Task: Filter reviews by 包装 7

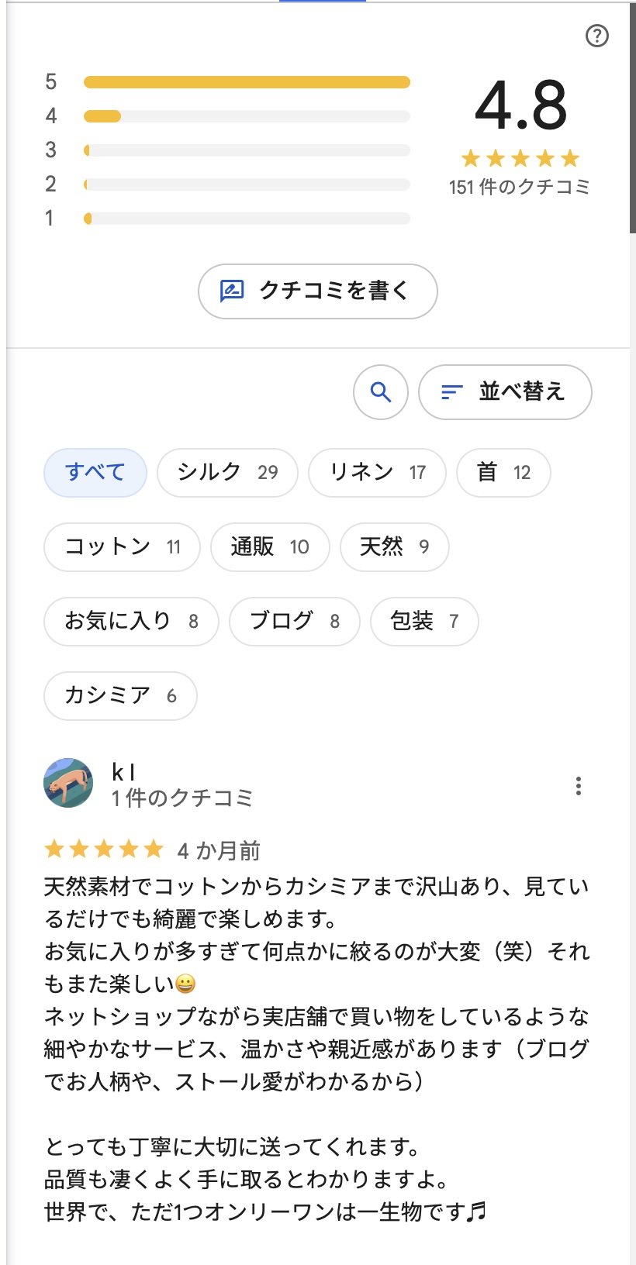Action: [424, 622]
